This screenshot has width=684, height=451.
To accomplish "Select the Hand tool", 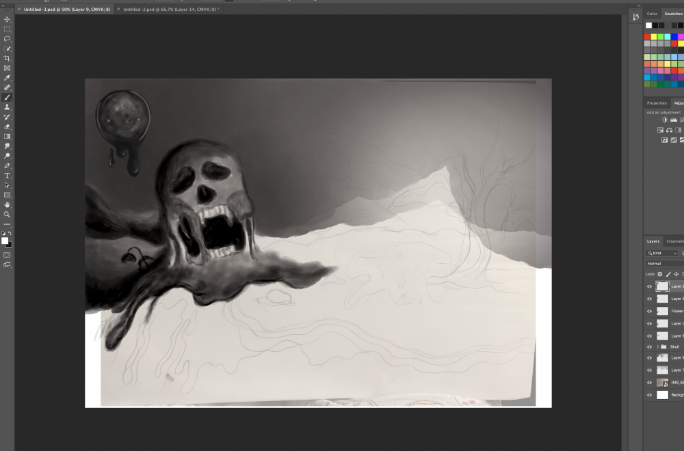I will pos(8,204).
